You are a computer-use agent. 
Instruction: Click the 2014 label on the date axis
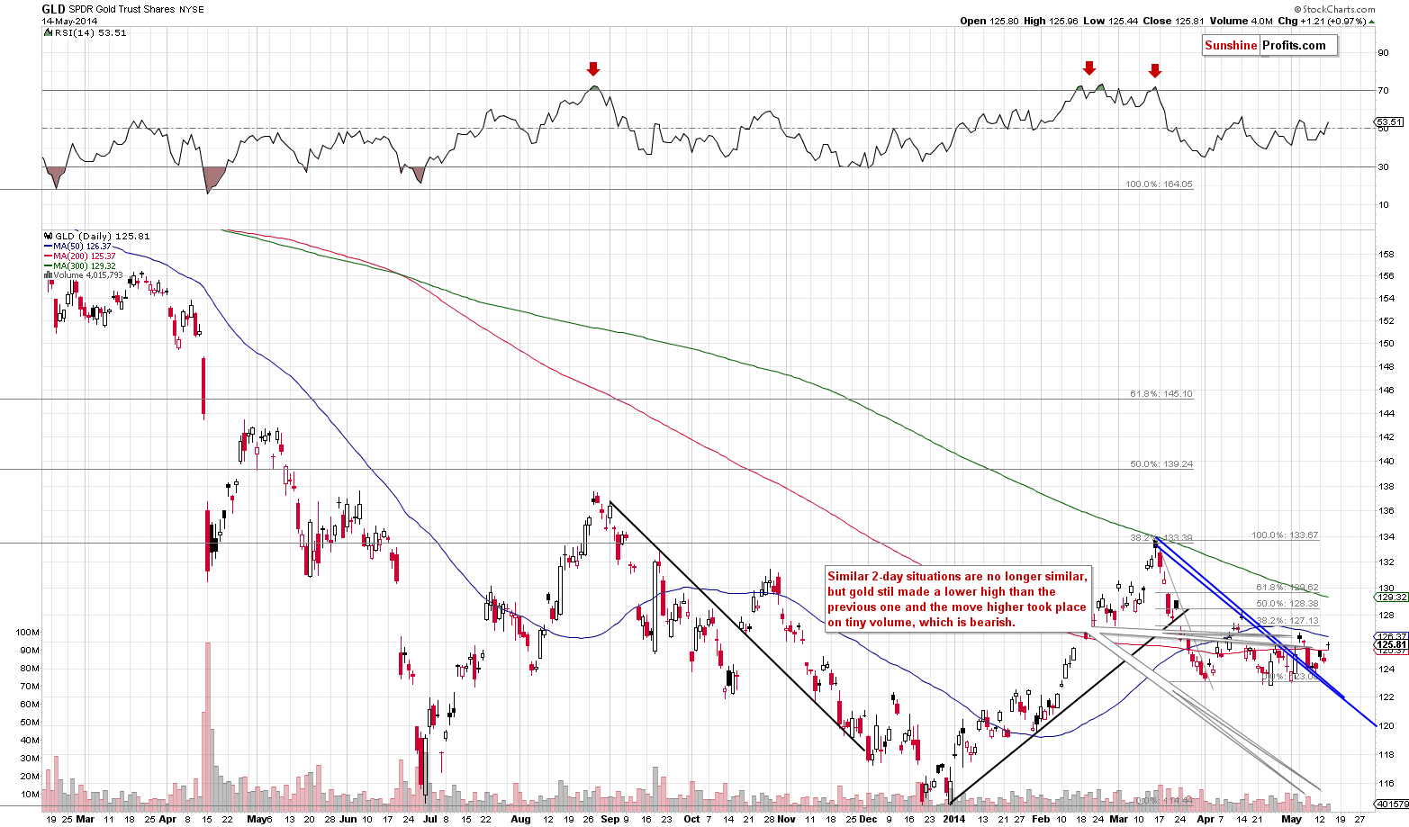954,820
